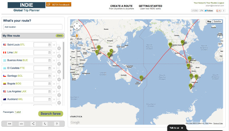Image resolution: width=229 pixels, height=131 pixels.
Task: Click the INDIE logo
Action: 26,5
